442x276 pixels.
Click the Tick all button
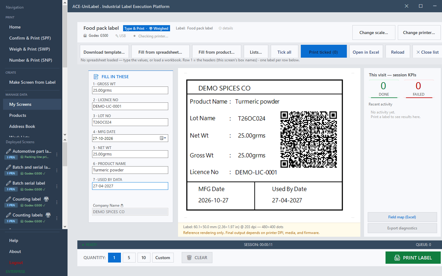(x=284, y=52)
